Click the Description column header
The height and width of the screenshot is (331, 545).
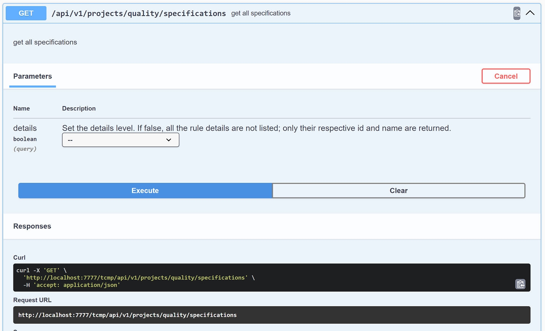tap(79, 108)
